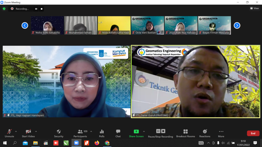Open the volume control in system tray

click(x=223, y=143)
